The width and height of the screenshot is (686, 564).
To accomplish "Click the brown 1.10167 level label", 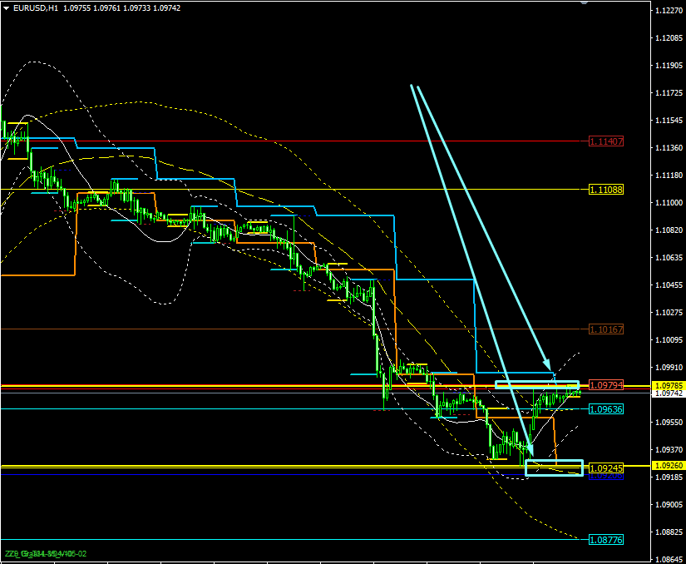I will coord(606,329).
